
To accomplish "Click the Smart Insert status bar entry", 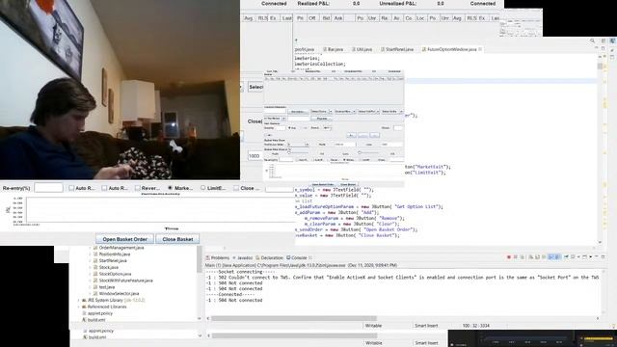I will point(426,326).
